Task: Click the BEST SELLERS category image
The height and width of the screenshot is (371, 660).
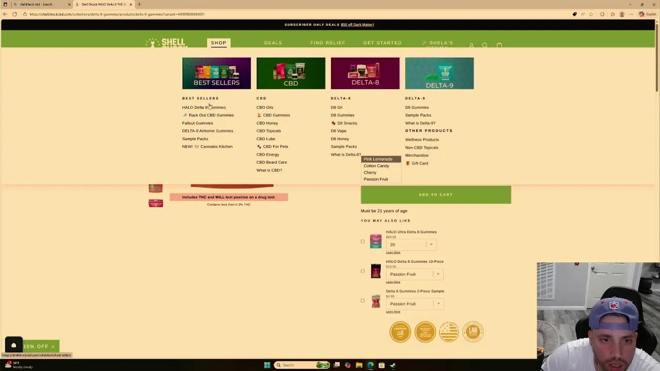Action: point(217,73)
